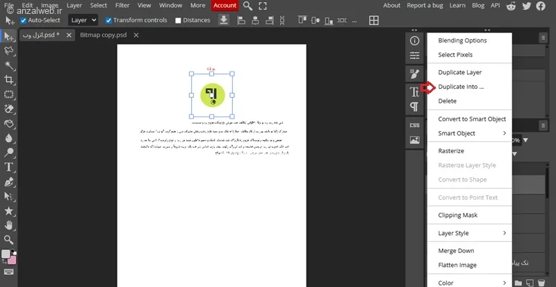Open the Facebook link icon
Image resolution: width=556 pixels, height=287 pixels.
[541, 6]
